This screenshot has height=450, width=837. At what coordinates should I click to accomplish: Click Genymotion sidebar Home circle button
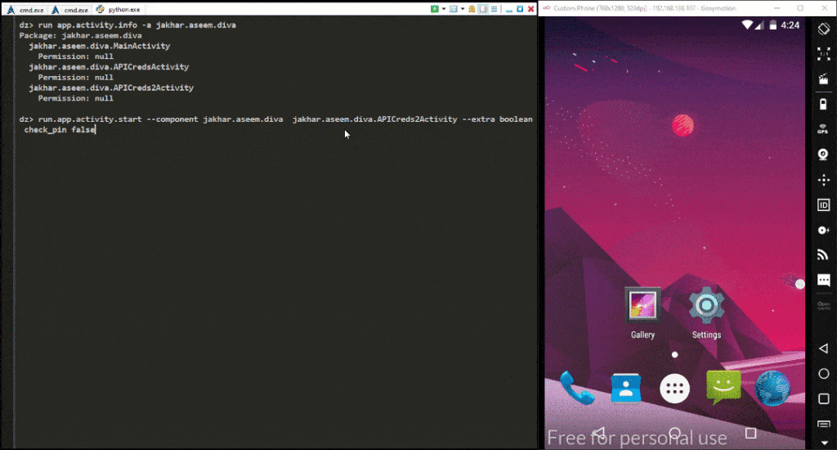pos(824,374)
